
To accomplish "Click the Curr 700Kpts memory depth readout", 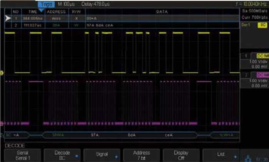I will [254, 17].
